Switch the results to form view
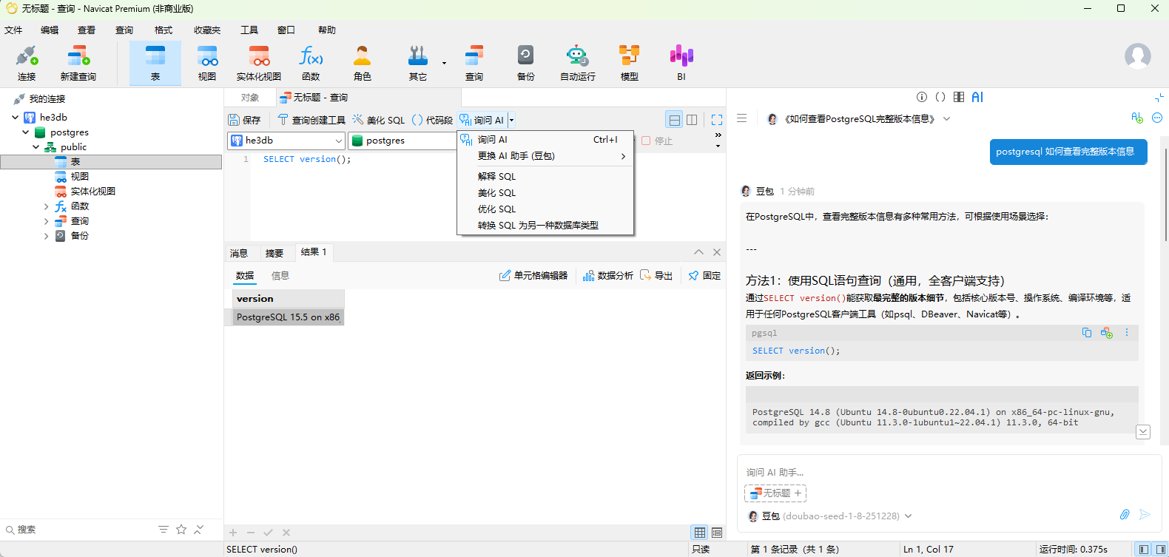The height and width of the screenshot is (557, 1169). pos(717,533)
